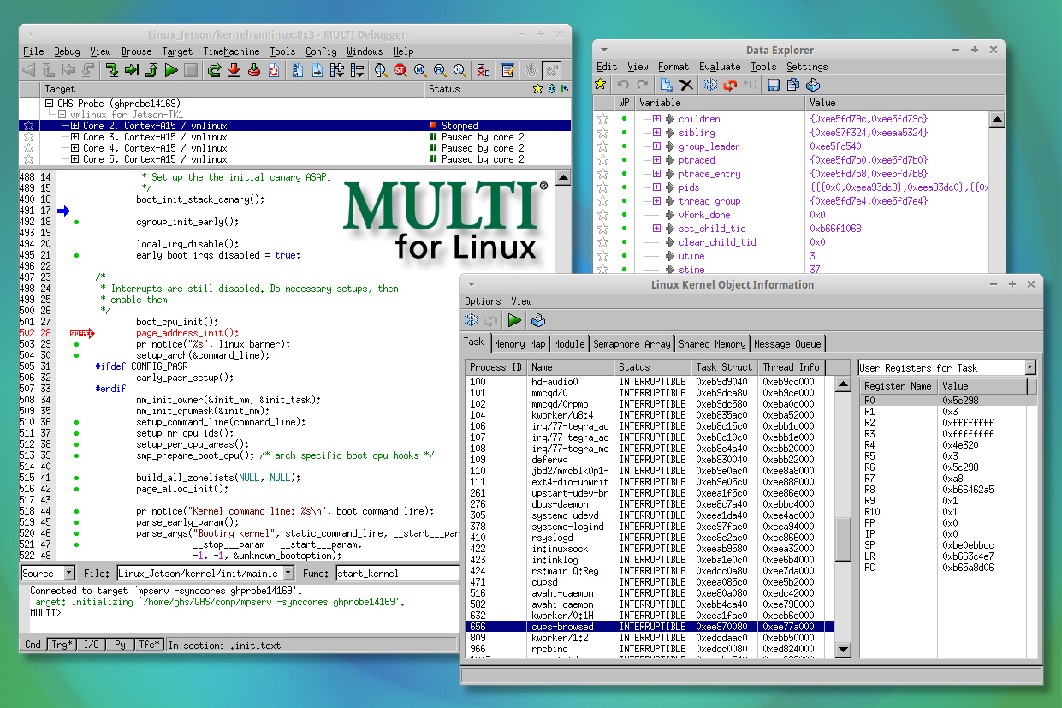
Task: Click the black X delete icon in Data Explorer
Action: click(685, 85)
